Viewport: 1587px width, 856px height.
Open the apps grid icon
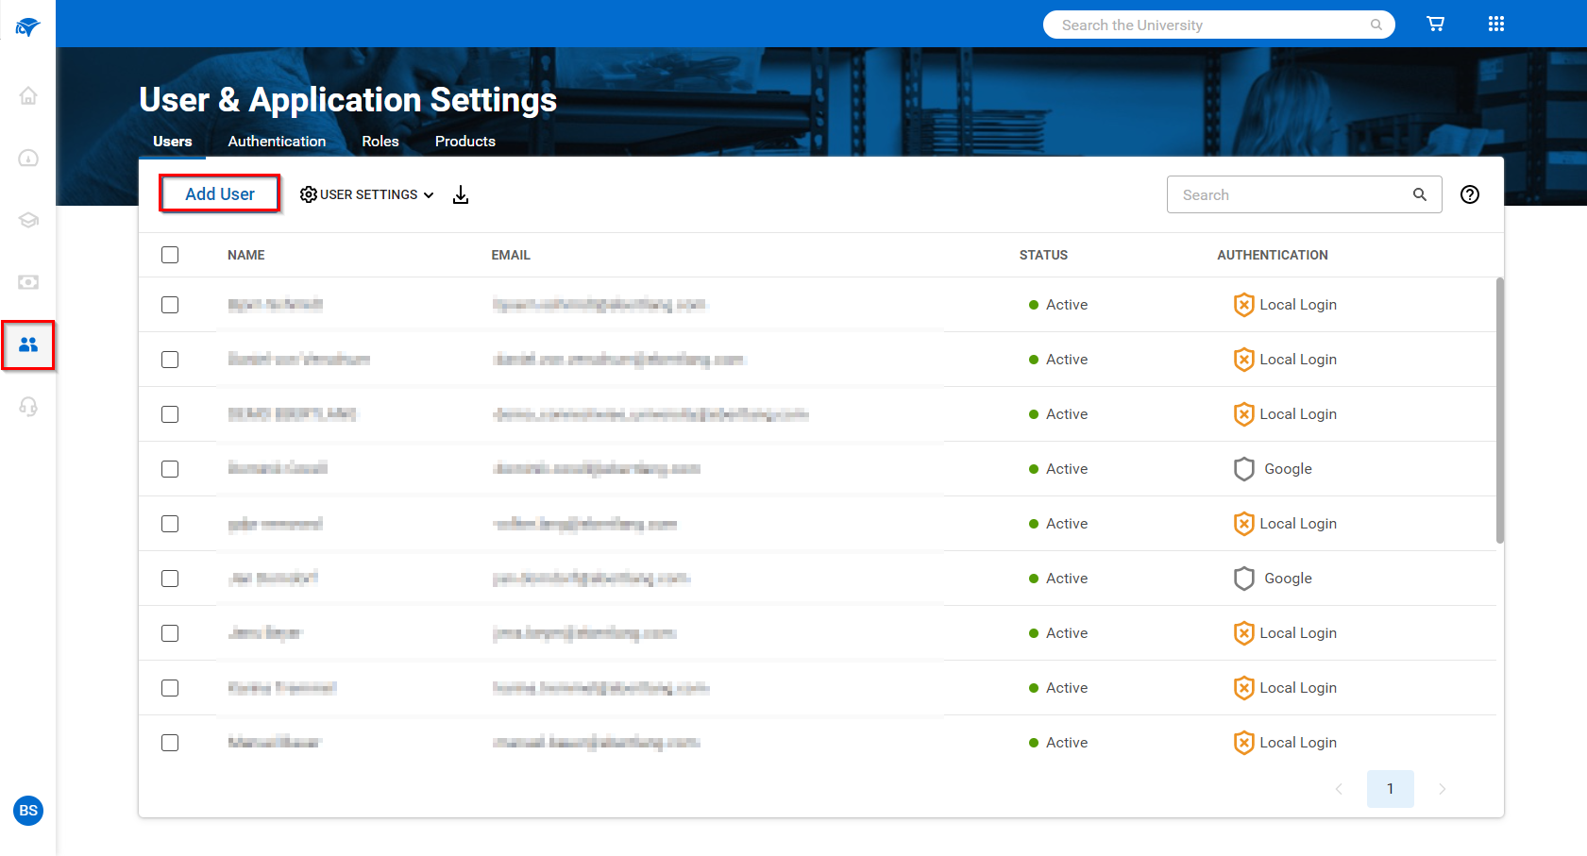coord(1495,25)
